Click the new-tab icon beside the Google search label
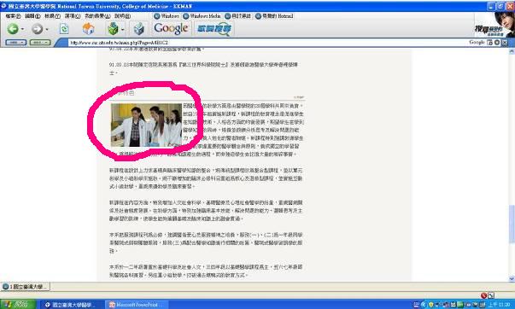 pyautogui.click(x=489, y=43)
